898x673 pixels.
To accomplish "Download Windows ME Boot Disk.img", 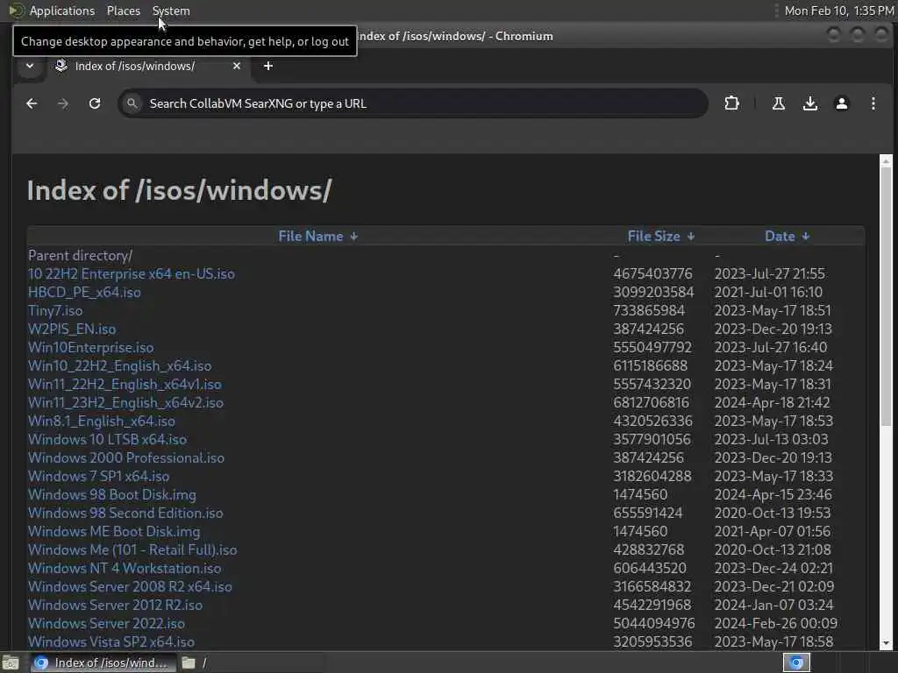I will [x=114, y=531].
